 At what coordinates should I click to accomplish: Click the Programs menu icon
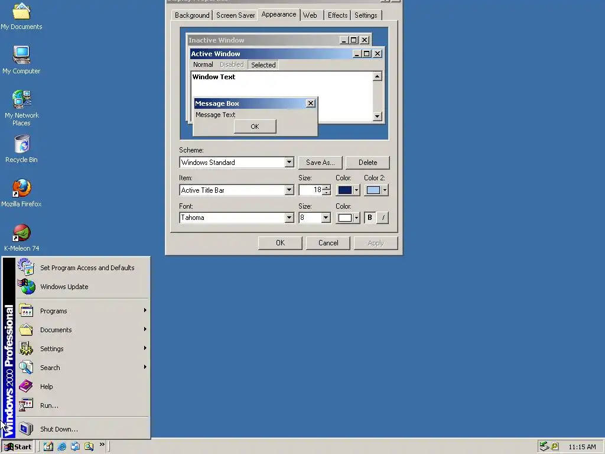[26, 311]
